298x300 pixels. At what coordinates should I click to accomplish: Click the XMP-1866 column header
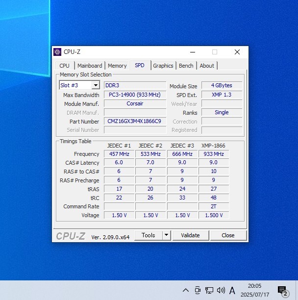pos(213,146)
